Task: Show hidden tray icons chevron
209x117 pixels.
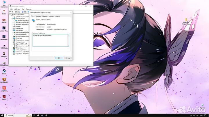Action: [x=191, y=115]
